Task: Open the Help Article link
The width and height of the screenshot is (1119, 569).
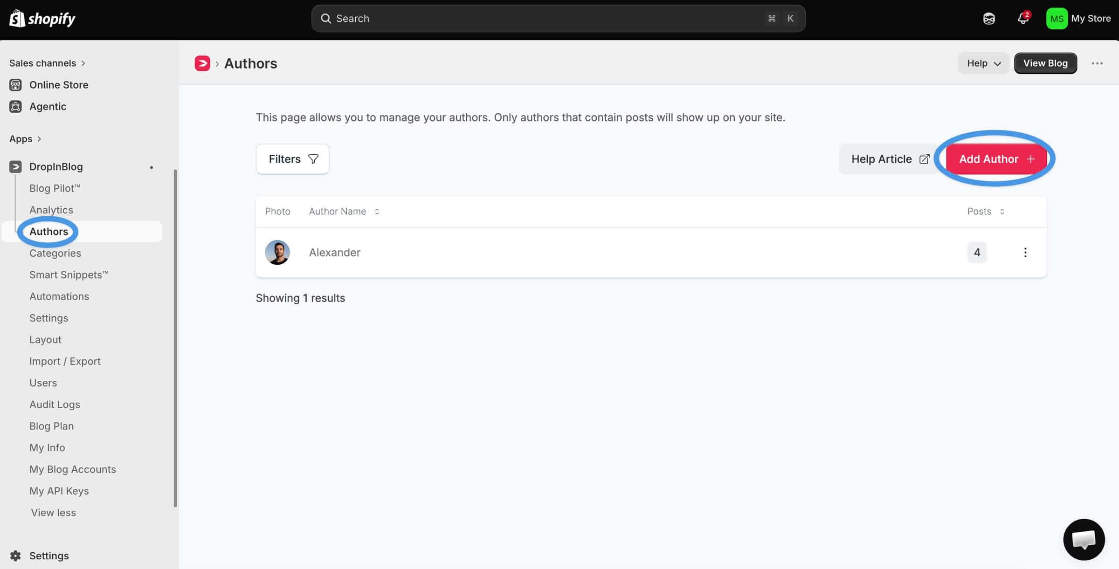Action: pos(890,159)
